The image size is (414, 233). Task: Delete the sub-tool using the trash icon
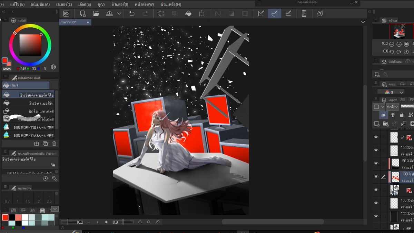tap(54, 144)
